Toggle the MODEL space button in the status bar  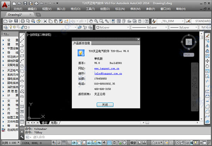133,142
